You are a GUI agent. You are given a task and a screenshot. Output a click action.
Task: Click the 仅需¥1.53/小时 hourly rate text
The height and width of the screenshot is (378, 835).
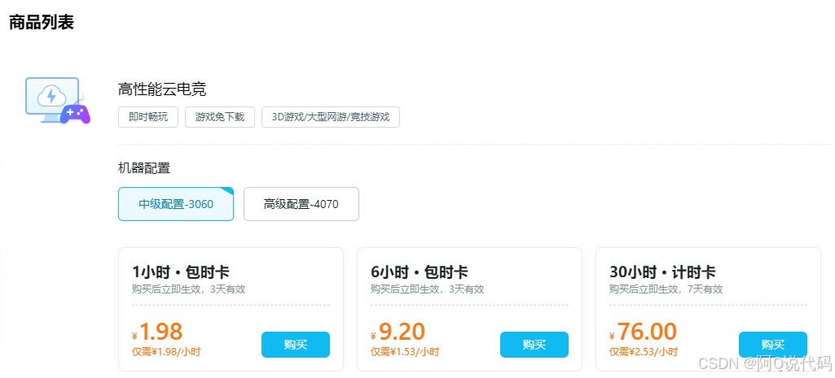coord(405,352)
